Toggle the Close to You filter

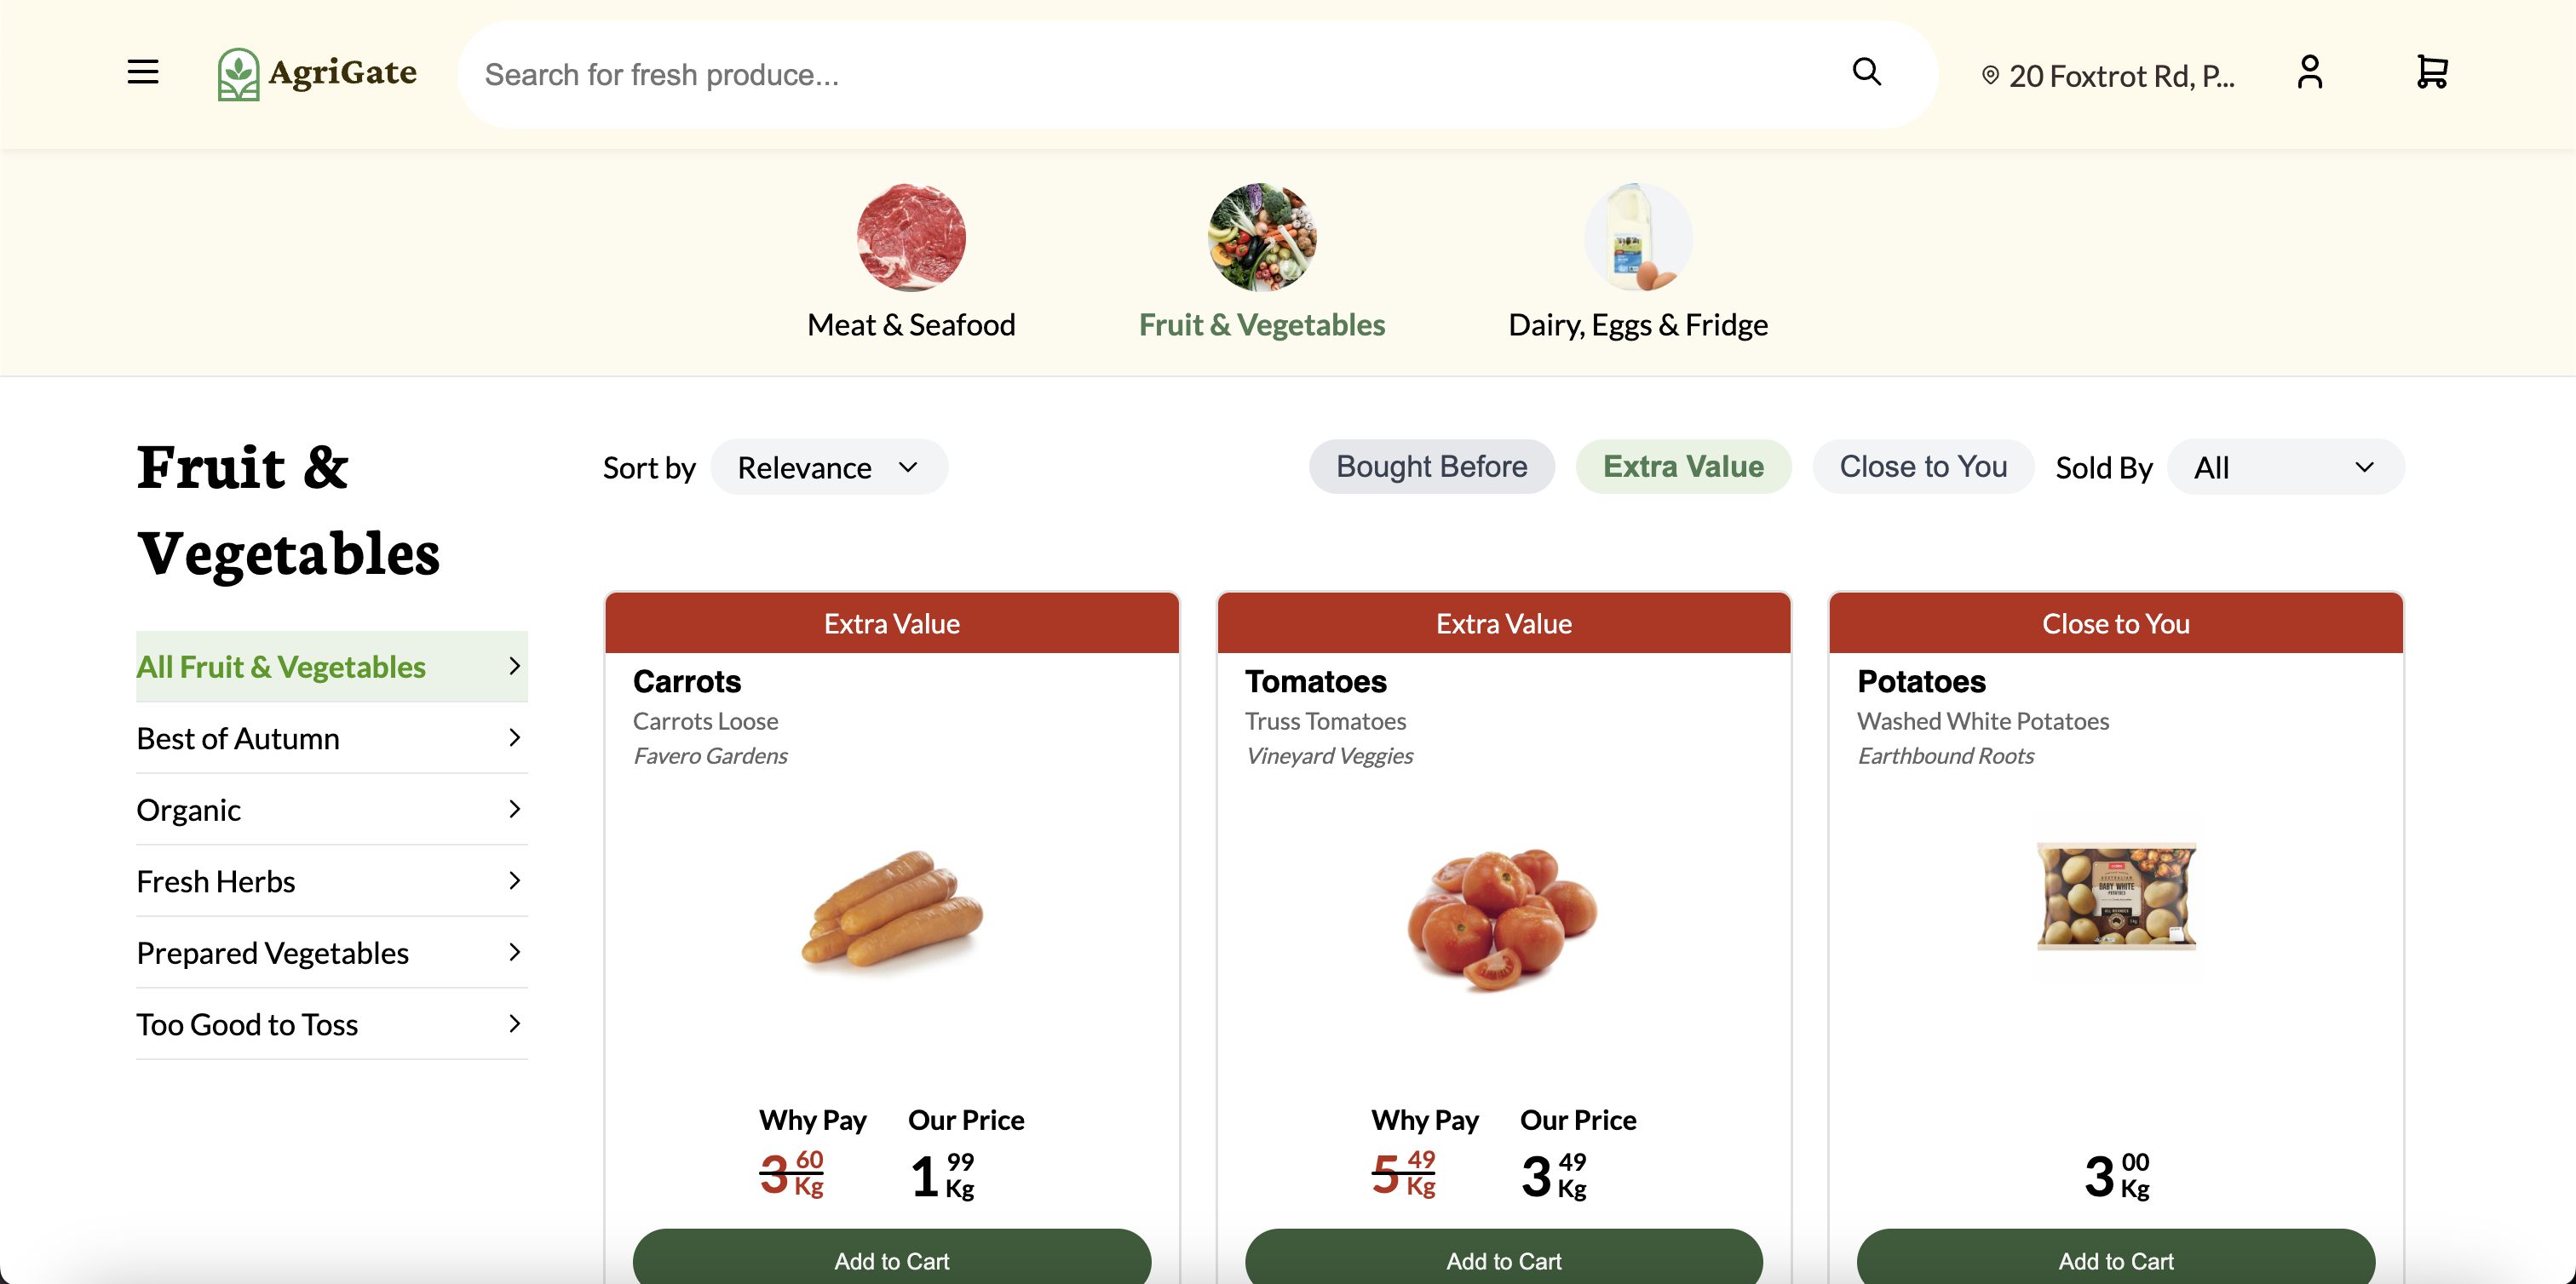(1922, 467)
